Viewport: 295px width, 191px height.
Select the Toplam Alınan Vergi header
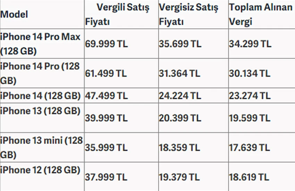click(x=260, y=15)
